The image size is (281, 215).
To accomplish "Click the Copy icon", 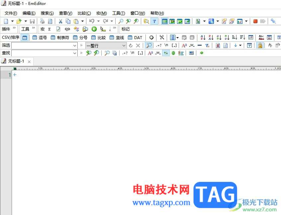I will click(68, 21).
